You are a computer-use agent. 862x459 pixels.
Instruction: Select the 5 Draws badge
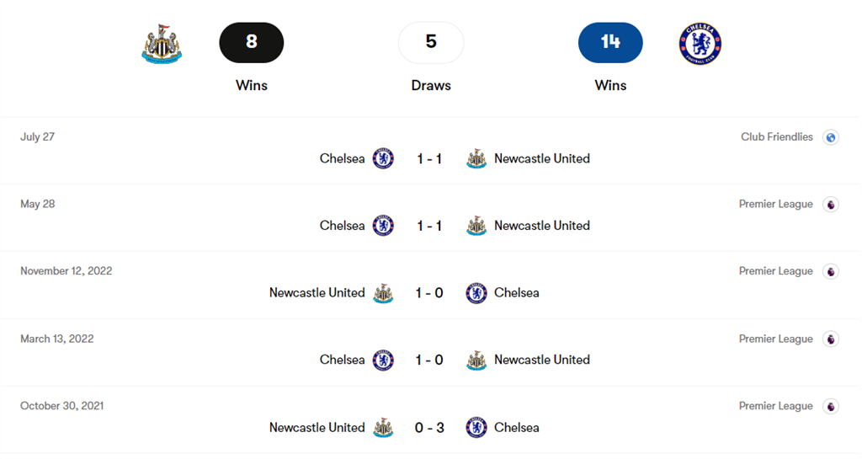click(x=431, y=43)
